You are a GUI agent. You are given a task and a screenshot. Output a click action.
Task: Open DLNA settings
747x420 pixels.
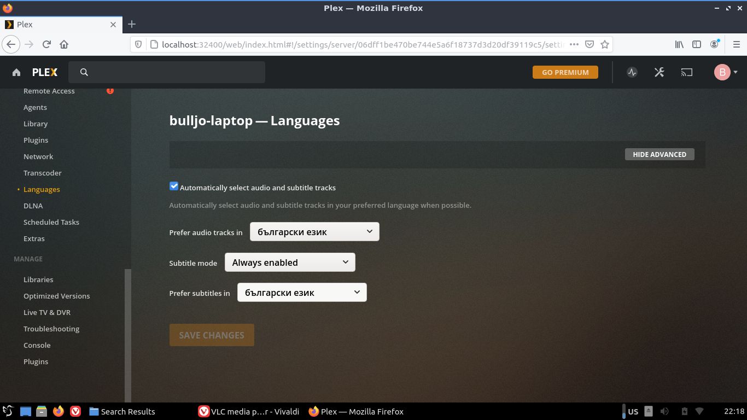(33, 206)
